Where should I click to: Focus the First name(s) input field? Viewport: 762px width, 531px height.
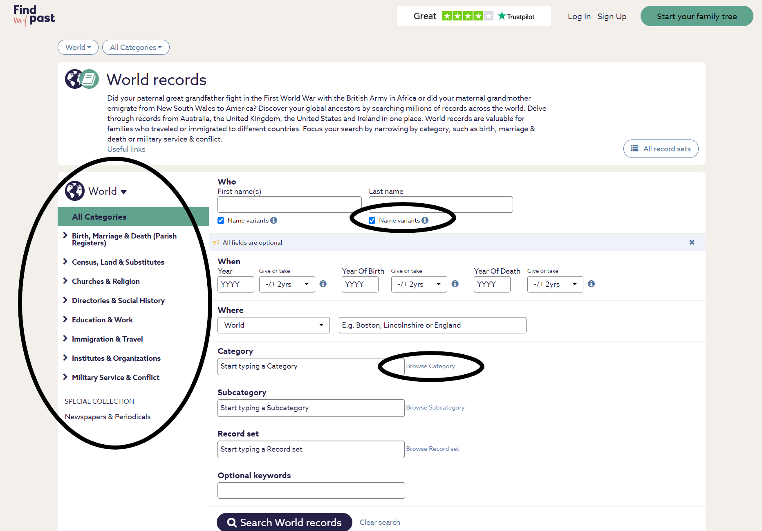(x=289, y=205)
